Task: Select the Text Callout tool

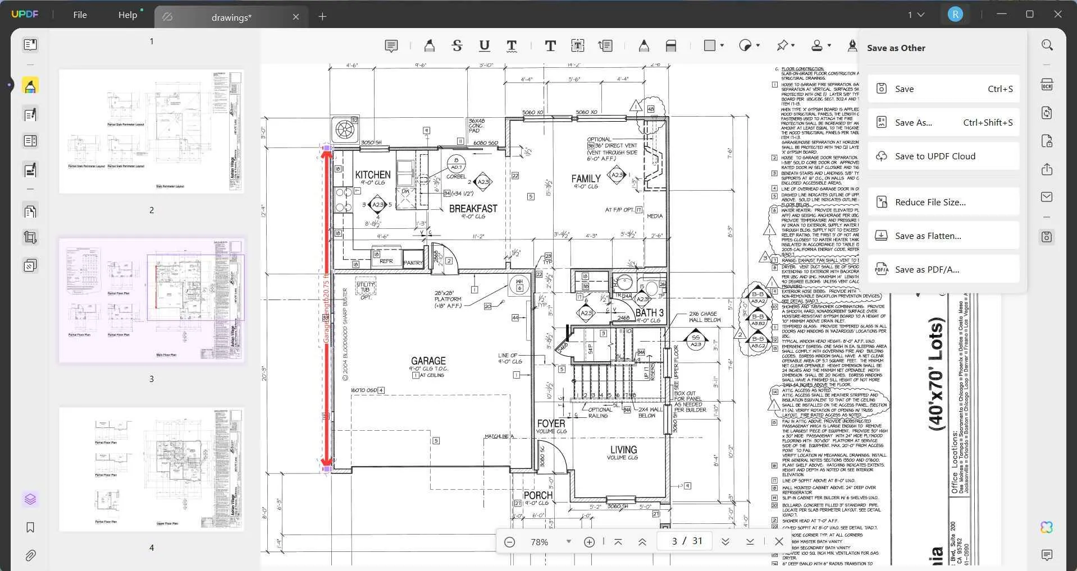Action: [x=605, y=46]
